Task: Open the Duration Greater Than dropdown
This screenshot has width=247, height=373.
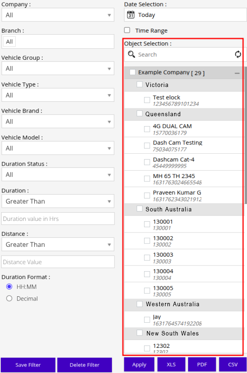Action: click(58, 201)
